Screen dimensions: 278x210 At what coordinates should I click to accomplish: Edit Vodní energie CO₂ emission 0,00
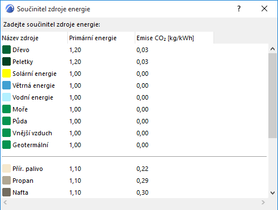(142, 97)
